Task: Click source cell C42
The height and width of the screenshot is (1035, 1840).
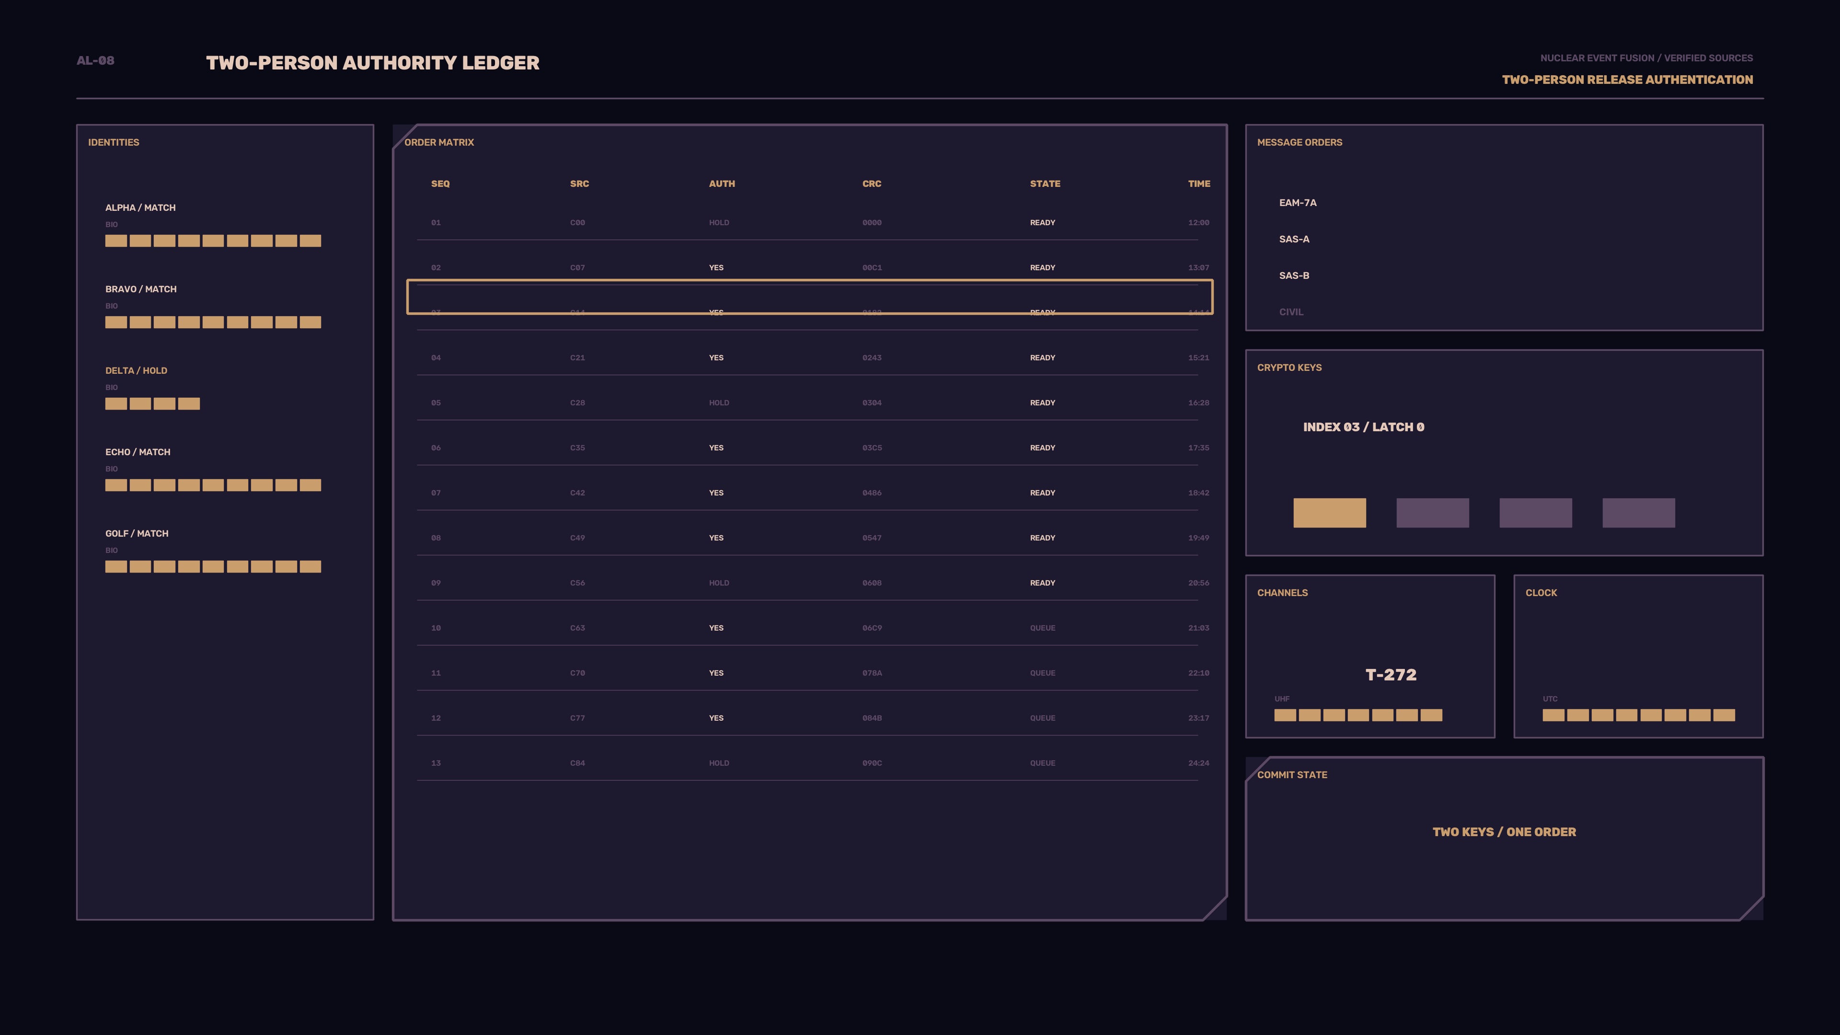Action: (x=577, y=493)
